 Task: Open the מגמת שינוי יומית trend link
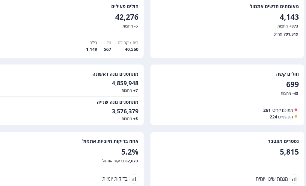pyautogui.click(x=272, y=179)
